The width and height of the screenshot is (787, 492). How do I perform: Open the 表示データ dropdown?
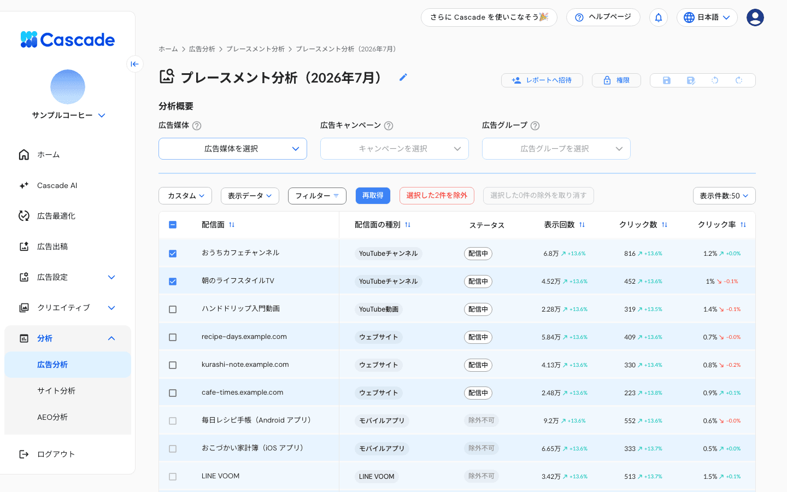point(250,196)
